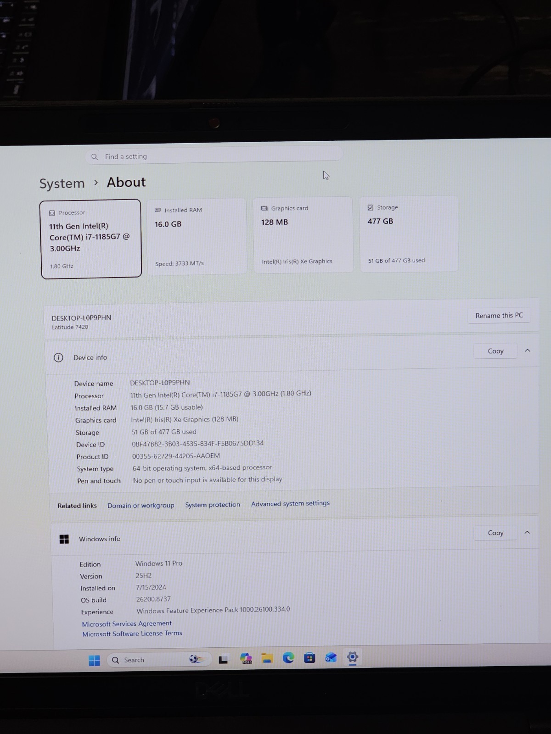Click the Installed RAM icon
The image size is (551, 734).
point(157,210)
